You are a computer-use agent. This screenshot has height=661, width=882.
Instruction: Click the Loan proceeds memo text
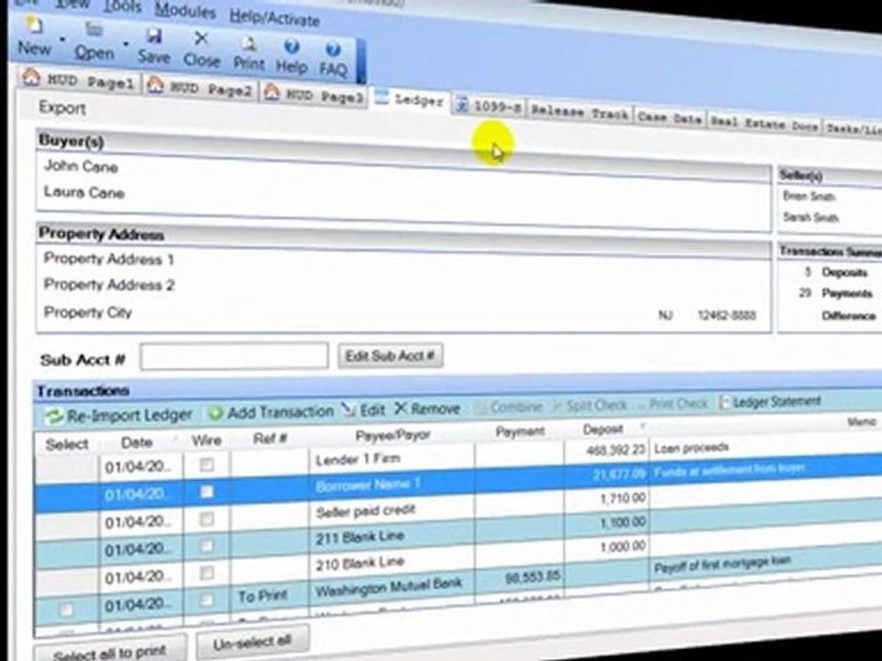click(x=692, y=448)
